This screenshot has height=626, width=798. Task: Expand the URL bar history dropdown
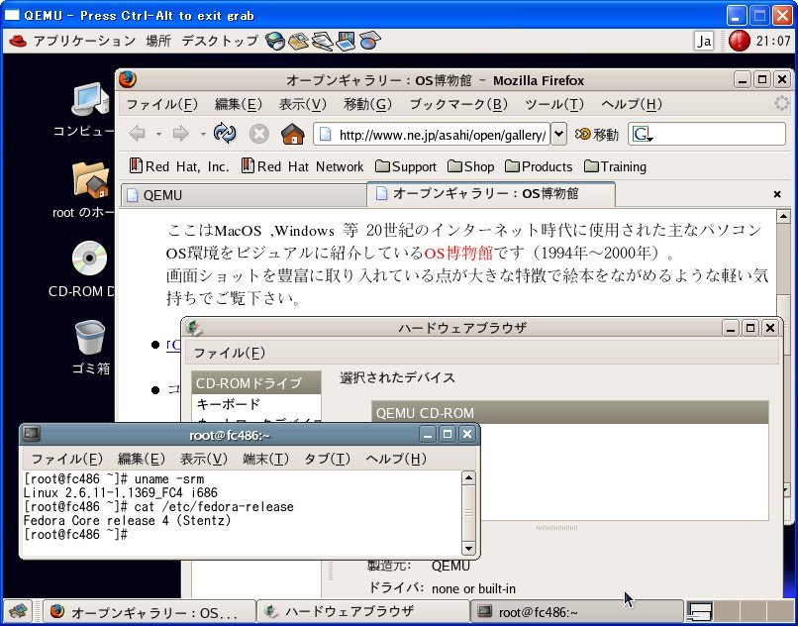coord(558,134)
